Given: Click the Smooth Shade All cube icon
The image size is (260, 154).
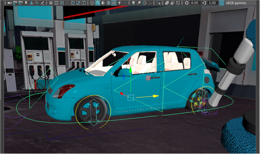Looking at the screenshot, I should 98,3.
